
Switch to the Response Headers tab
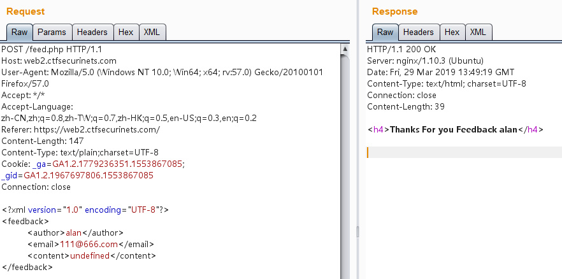(x=418, y=32)
